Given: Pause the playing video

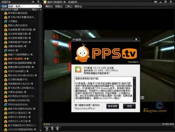Looking at the screenshot, I should point(47,128).
